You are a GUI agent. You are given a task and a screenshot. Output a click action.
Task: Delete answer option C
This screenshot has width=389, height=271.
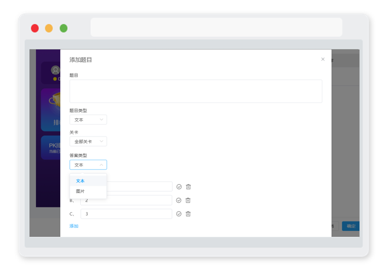click(188, 214)
